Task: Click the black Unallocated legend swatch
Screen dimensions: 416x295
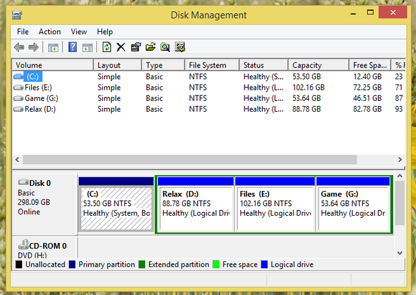Action: point(19,264)
